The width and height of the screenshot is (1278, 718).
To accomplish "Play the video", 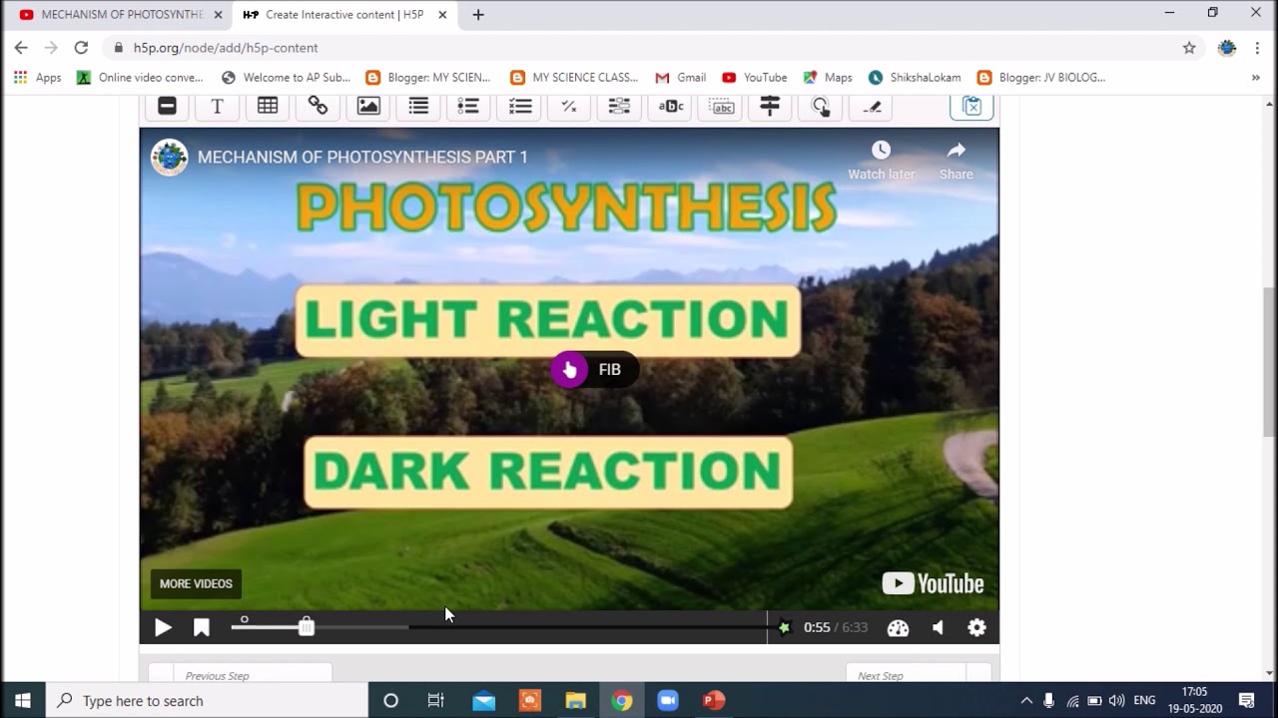I will pos(163,627).
